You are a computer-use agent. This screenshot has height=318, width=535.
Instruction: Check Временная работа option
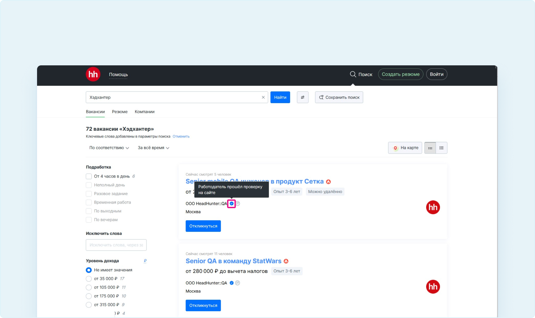[x=89, y=202]
